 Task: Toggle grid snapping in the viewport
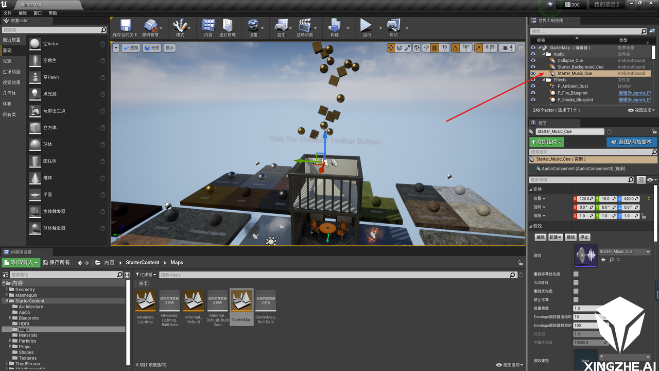[435, 47]
